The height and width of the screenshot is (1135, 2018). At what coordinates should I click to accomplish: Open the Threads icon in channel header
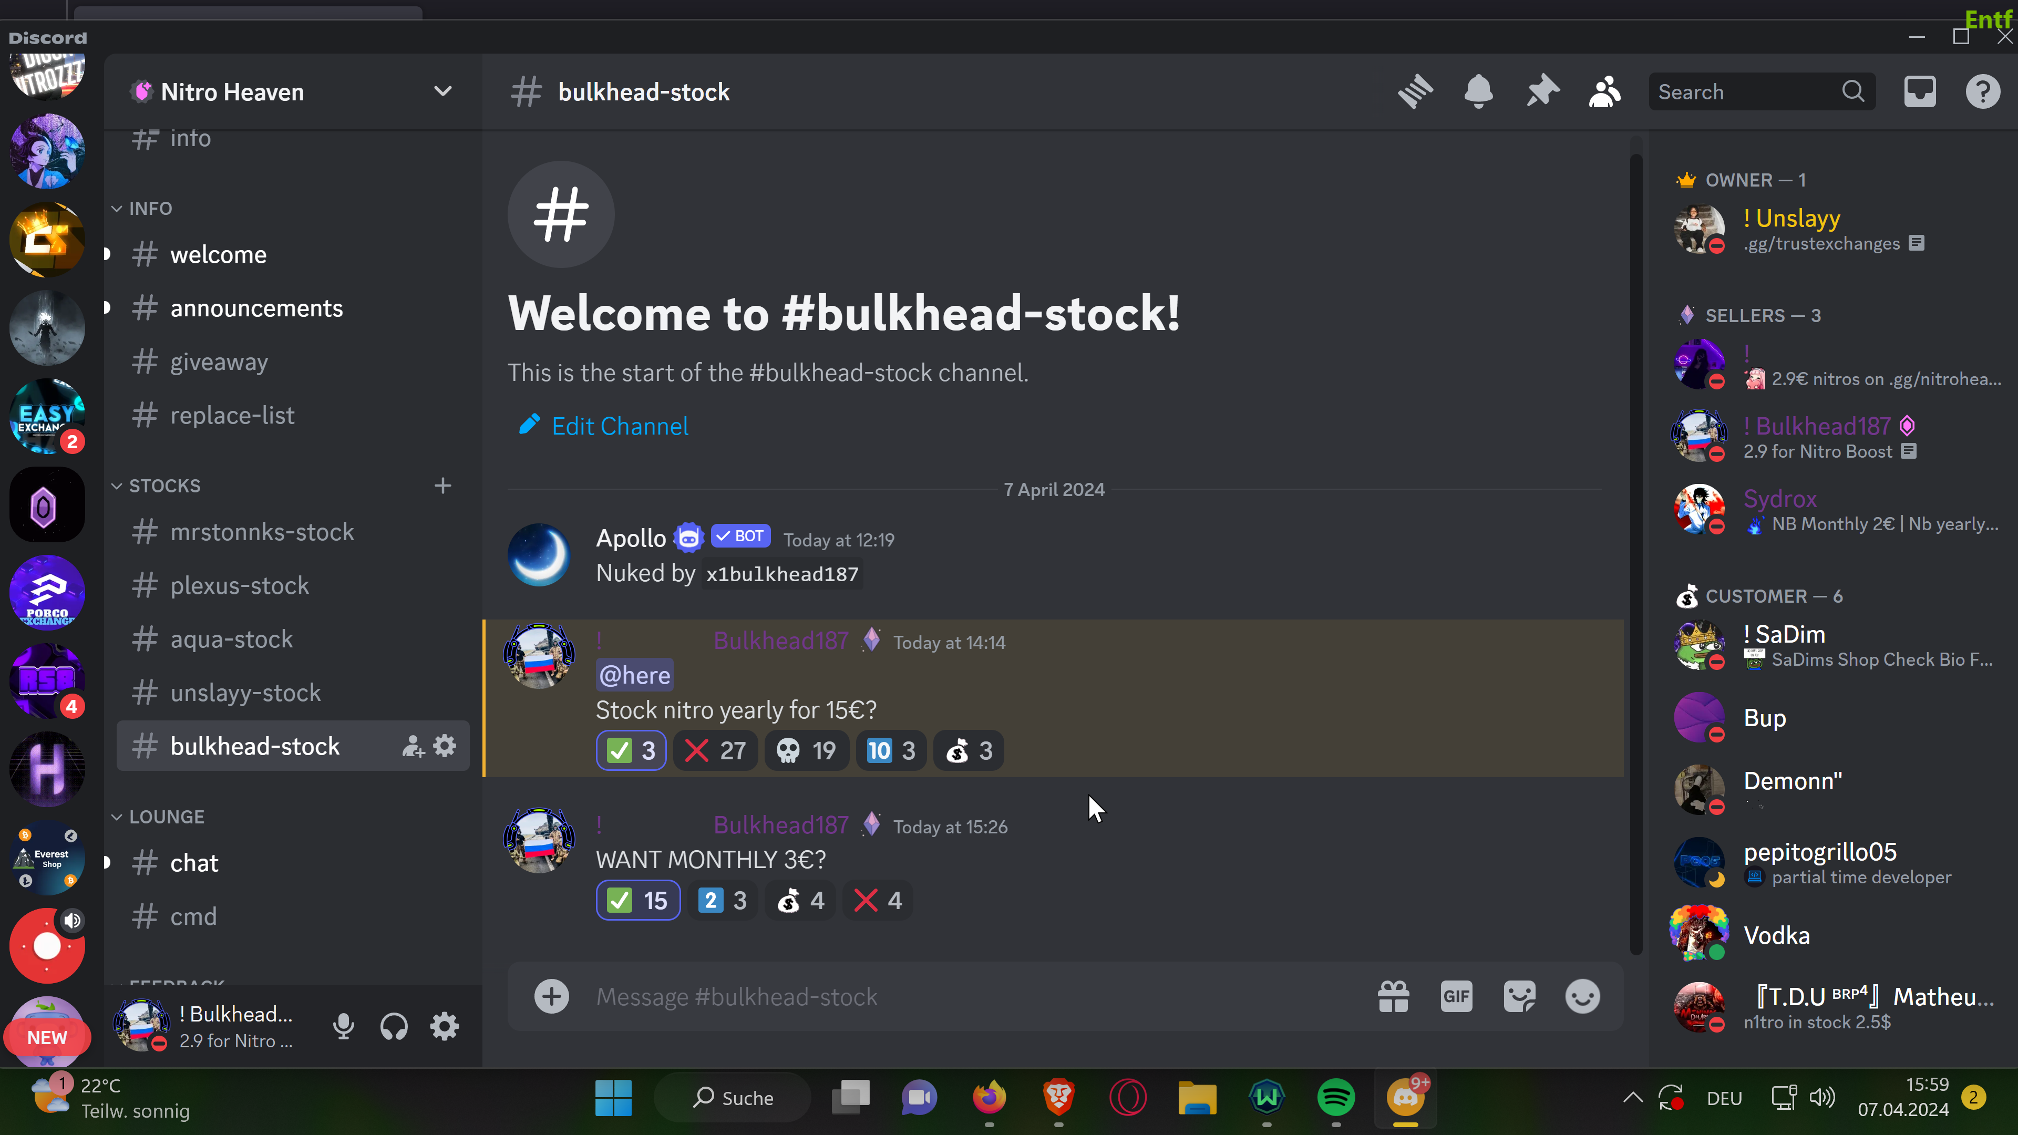tap(1415, 92)
